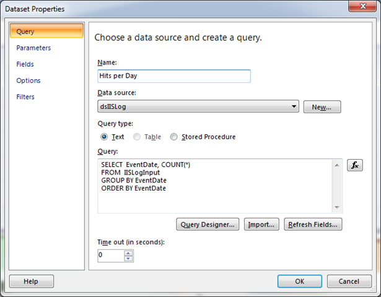Open the Query Designer
This screenshot has height=297, width=381.
(x=208, y=224)
